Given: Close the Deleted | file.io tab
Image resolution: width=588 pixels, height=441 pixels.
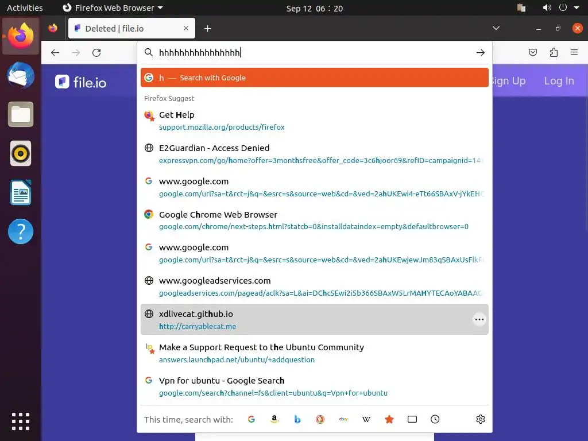Looking at the screenshot, I should [x=185, y=28].
